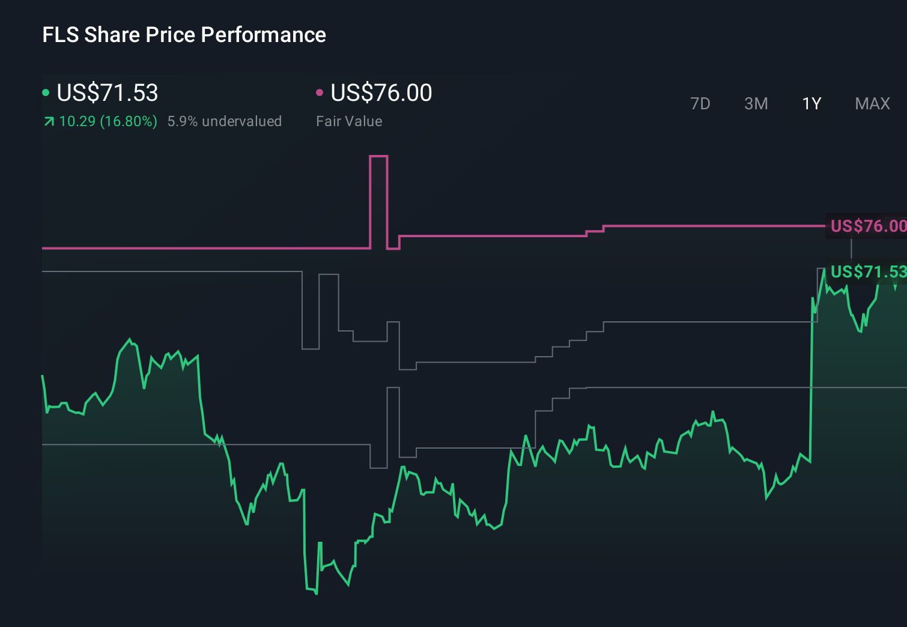
Task: Click the 5.9% undervalued label
Action: click(225, 121)
